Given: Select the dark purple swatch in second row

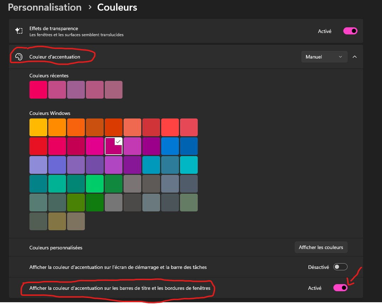Looking at the screenshot, I should click(151, 146).
